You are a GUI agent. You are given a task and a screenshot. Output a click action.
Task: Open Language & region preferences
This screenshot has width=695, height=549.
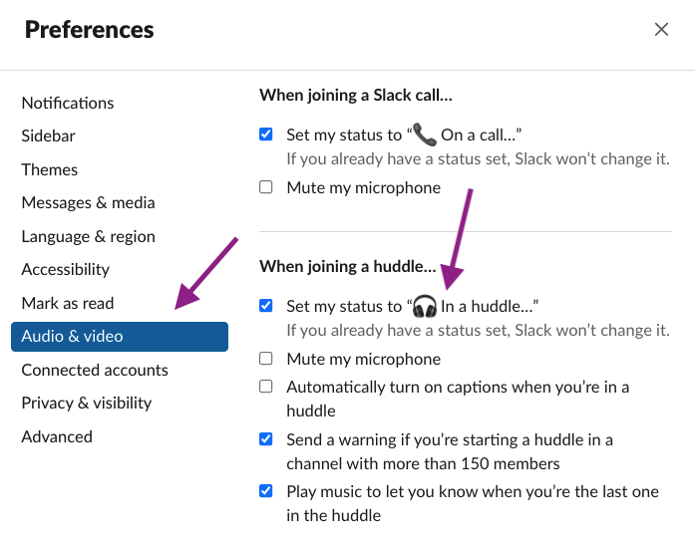click(x=88, y=236)
